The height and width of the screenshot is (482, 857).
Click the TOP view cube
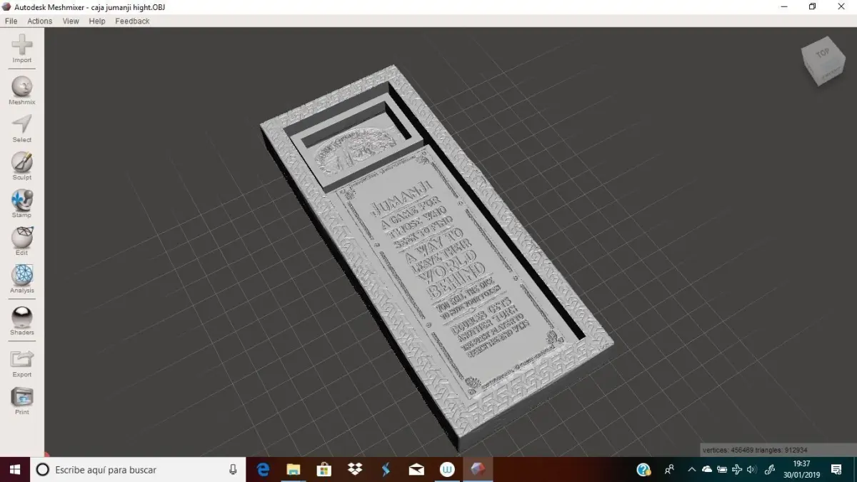(x=823, y=61)
